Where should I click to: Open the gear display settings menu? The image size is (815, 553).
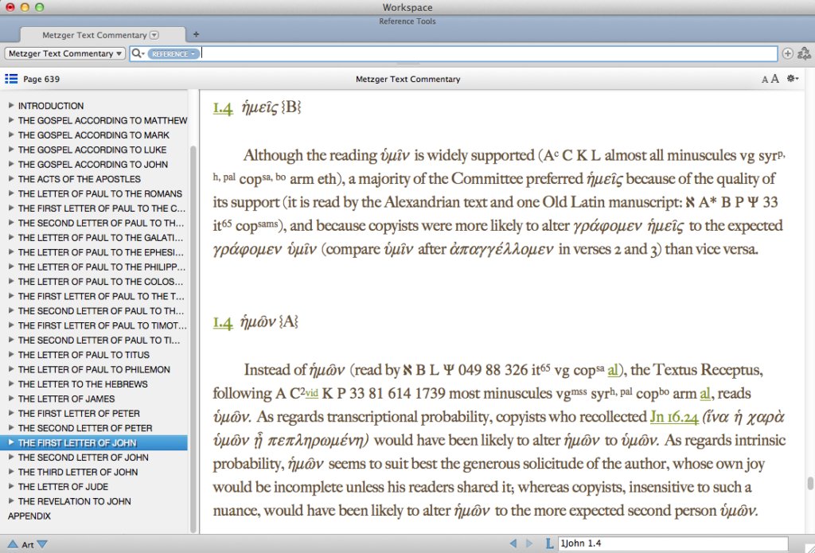coord(793,79)
